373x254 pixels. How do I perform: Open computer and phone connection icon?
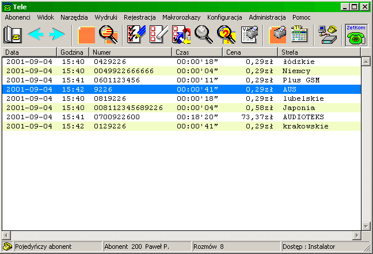[x=328, y=35]
